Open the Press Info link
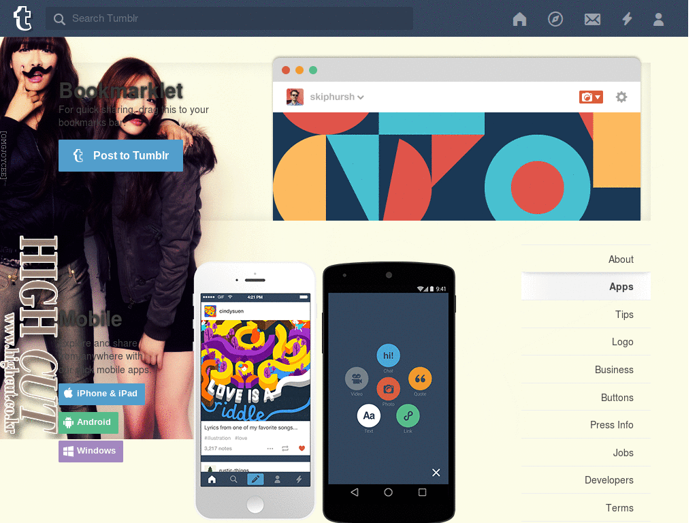 611,425
